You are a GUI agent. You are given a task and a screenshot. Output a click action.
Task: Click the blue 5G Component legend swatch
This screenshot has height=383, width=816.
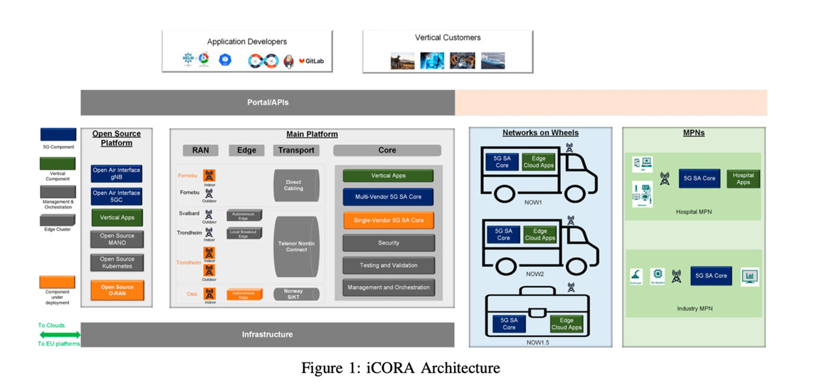pos(57,133)
